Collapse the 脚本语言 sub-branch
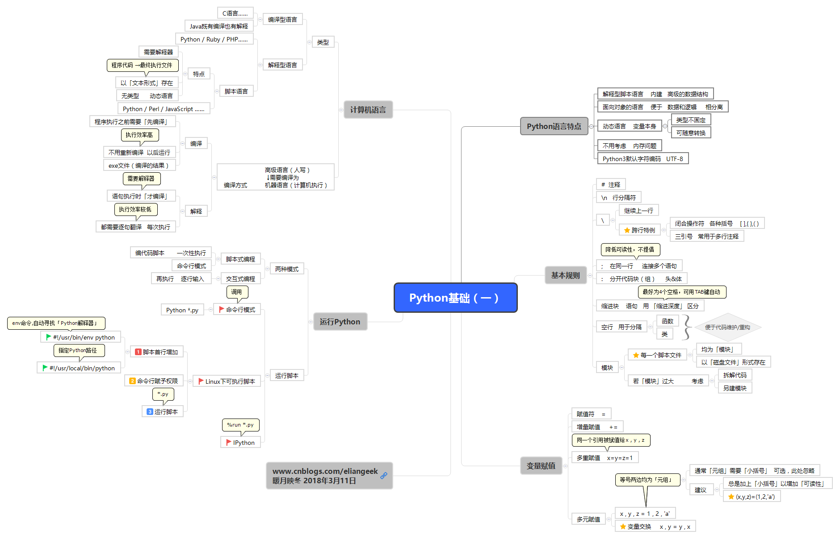The height and width of the screenshot is (539, 840). point(217,91)
